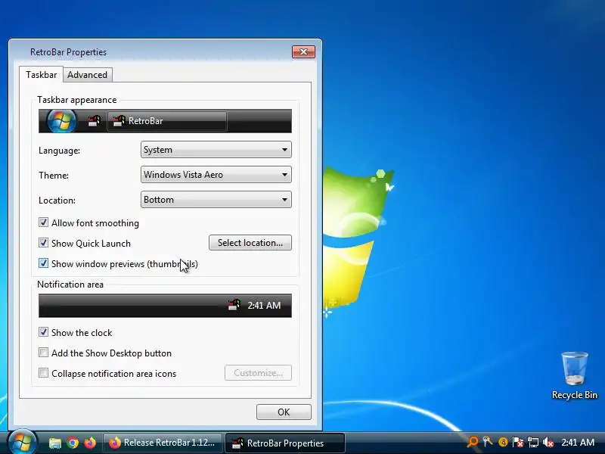Select the Taskbar tab
Image resolution: width=605 pixels, height=454 pixels.
(42, 74)
